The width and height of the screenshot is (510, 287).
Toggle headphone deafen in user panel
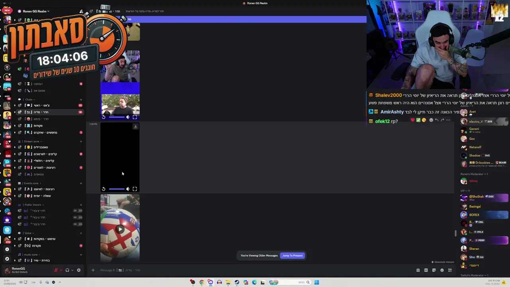tap(67, 270)
